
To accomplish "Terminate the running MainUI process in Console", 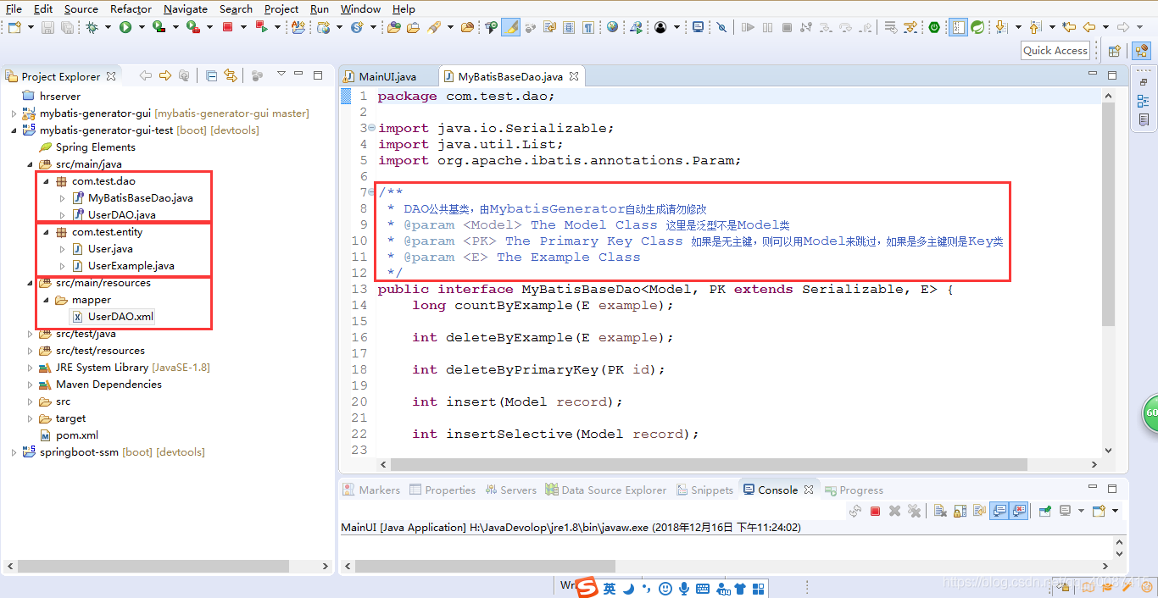I will pos(875,510).
